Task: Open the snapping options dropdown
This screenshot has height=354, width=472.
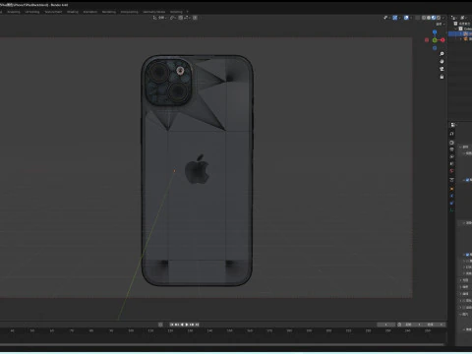Action: 187,18
